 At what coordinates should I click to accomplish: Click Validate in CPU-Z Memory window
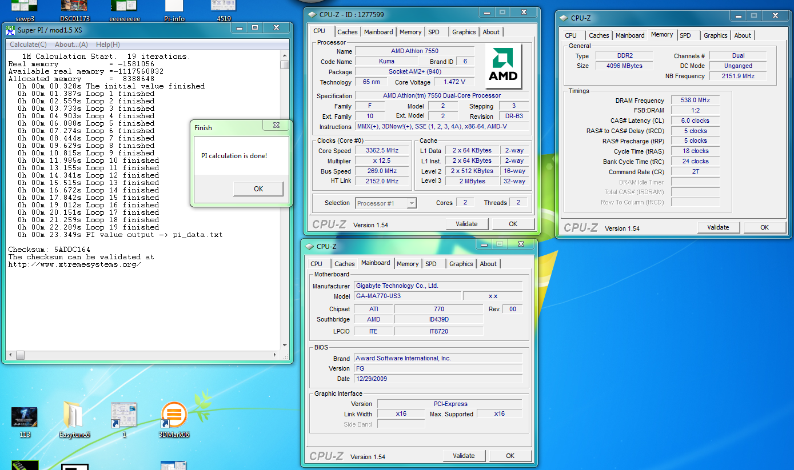click(718, 227)
